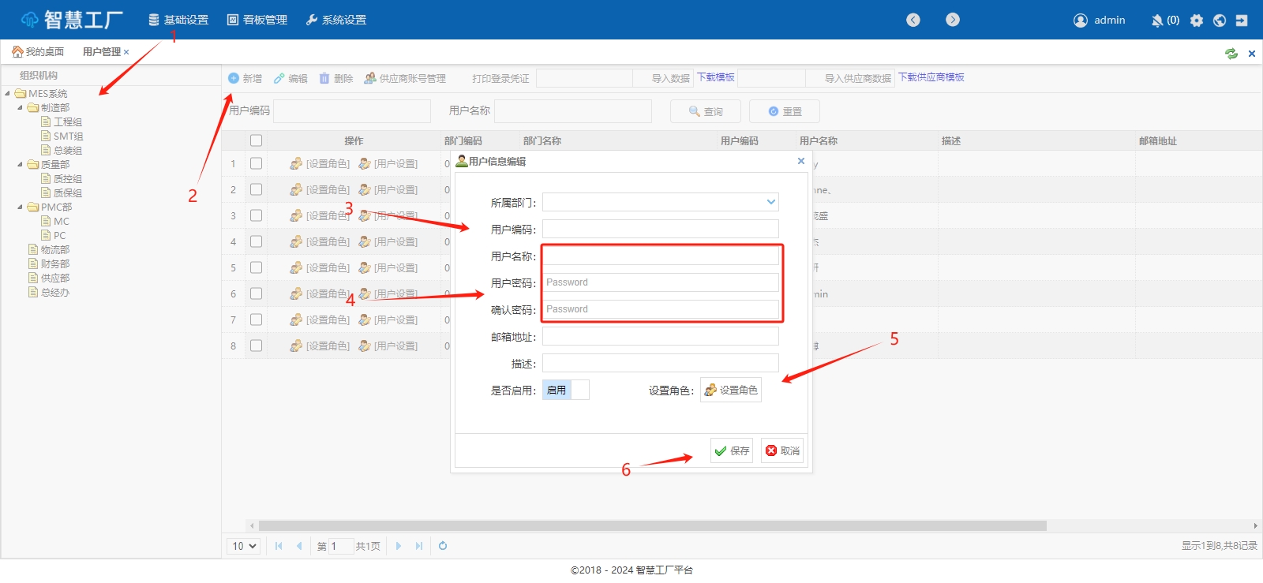Collapse the 制造部 tree node
Screen dimensions: 1263x583
click(x=21, y=108)
